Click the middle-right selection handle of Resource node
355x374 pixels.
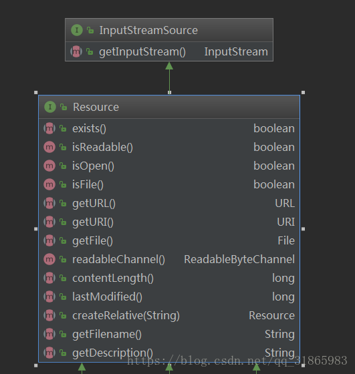(x=304, y=228)
